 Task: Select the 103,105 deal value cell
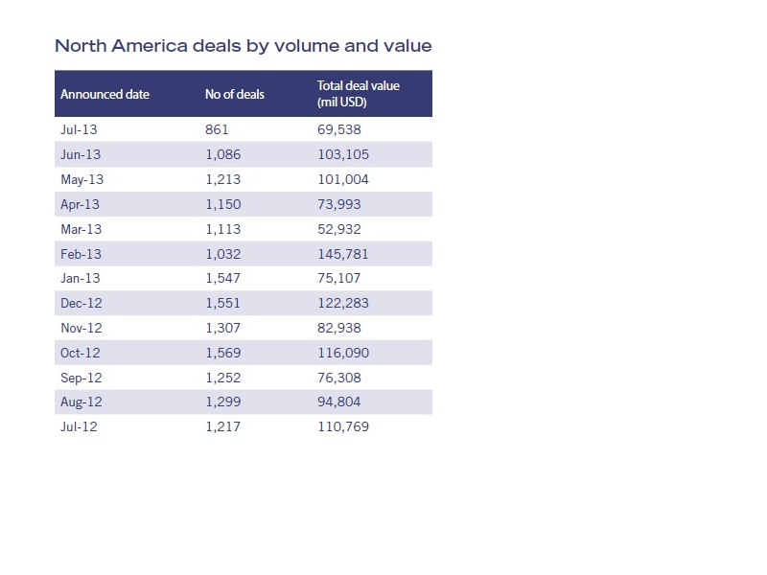pyautogui.click(x=343, y=154)
